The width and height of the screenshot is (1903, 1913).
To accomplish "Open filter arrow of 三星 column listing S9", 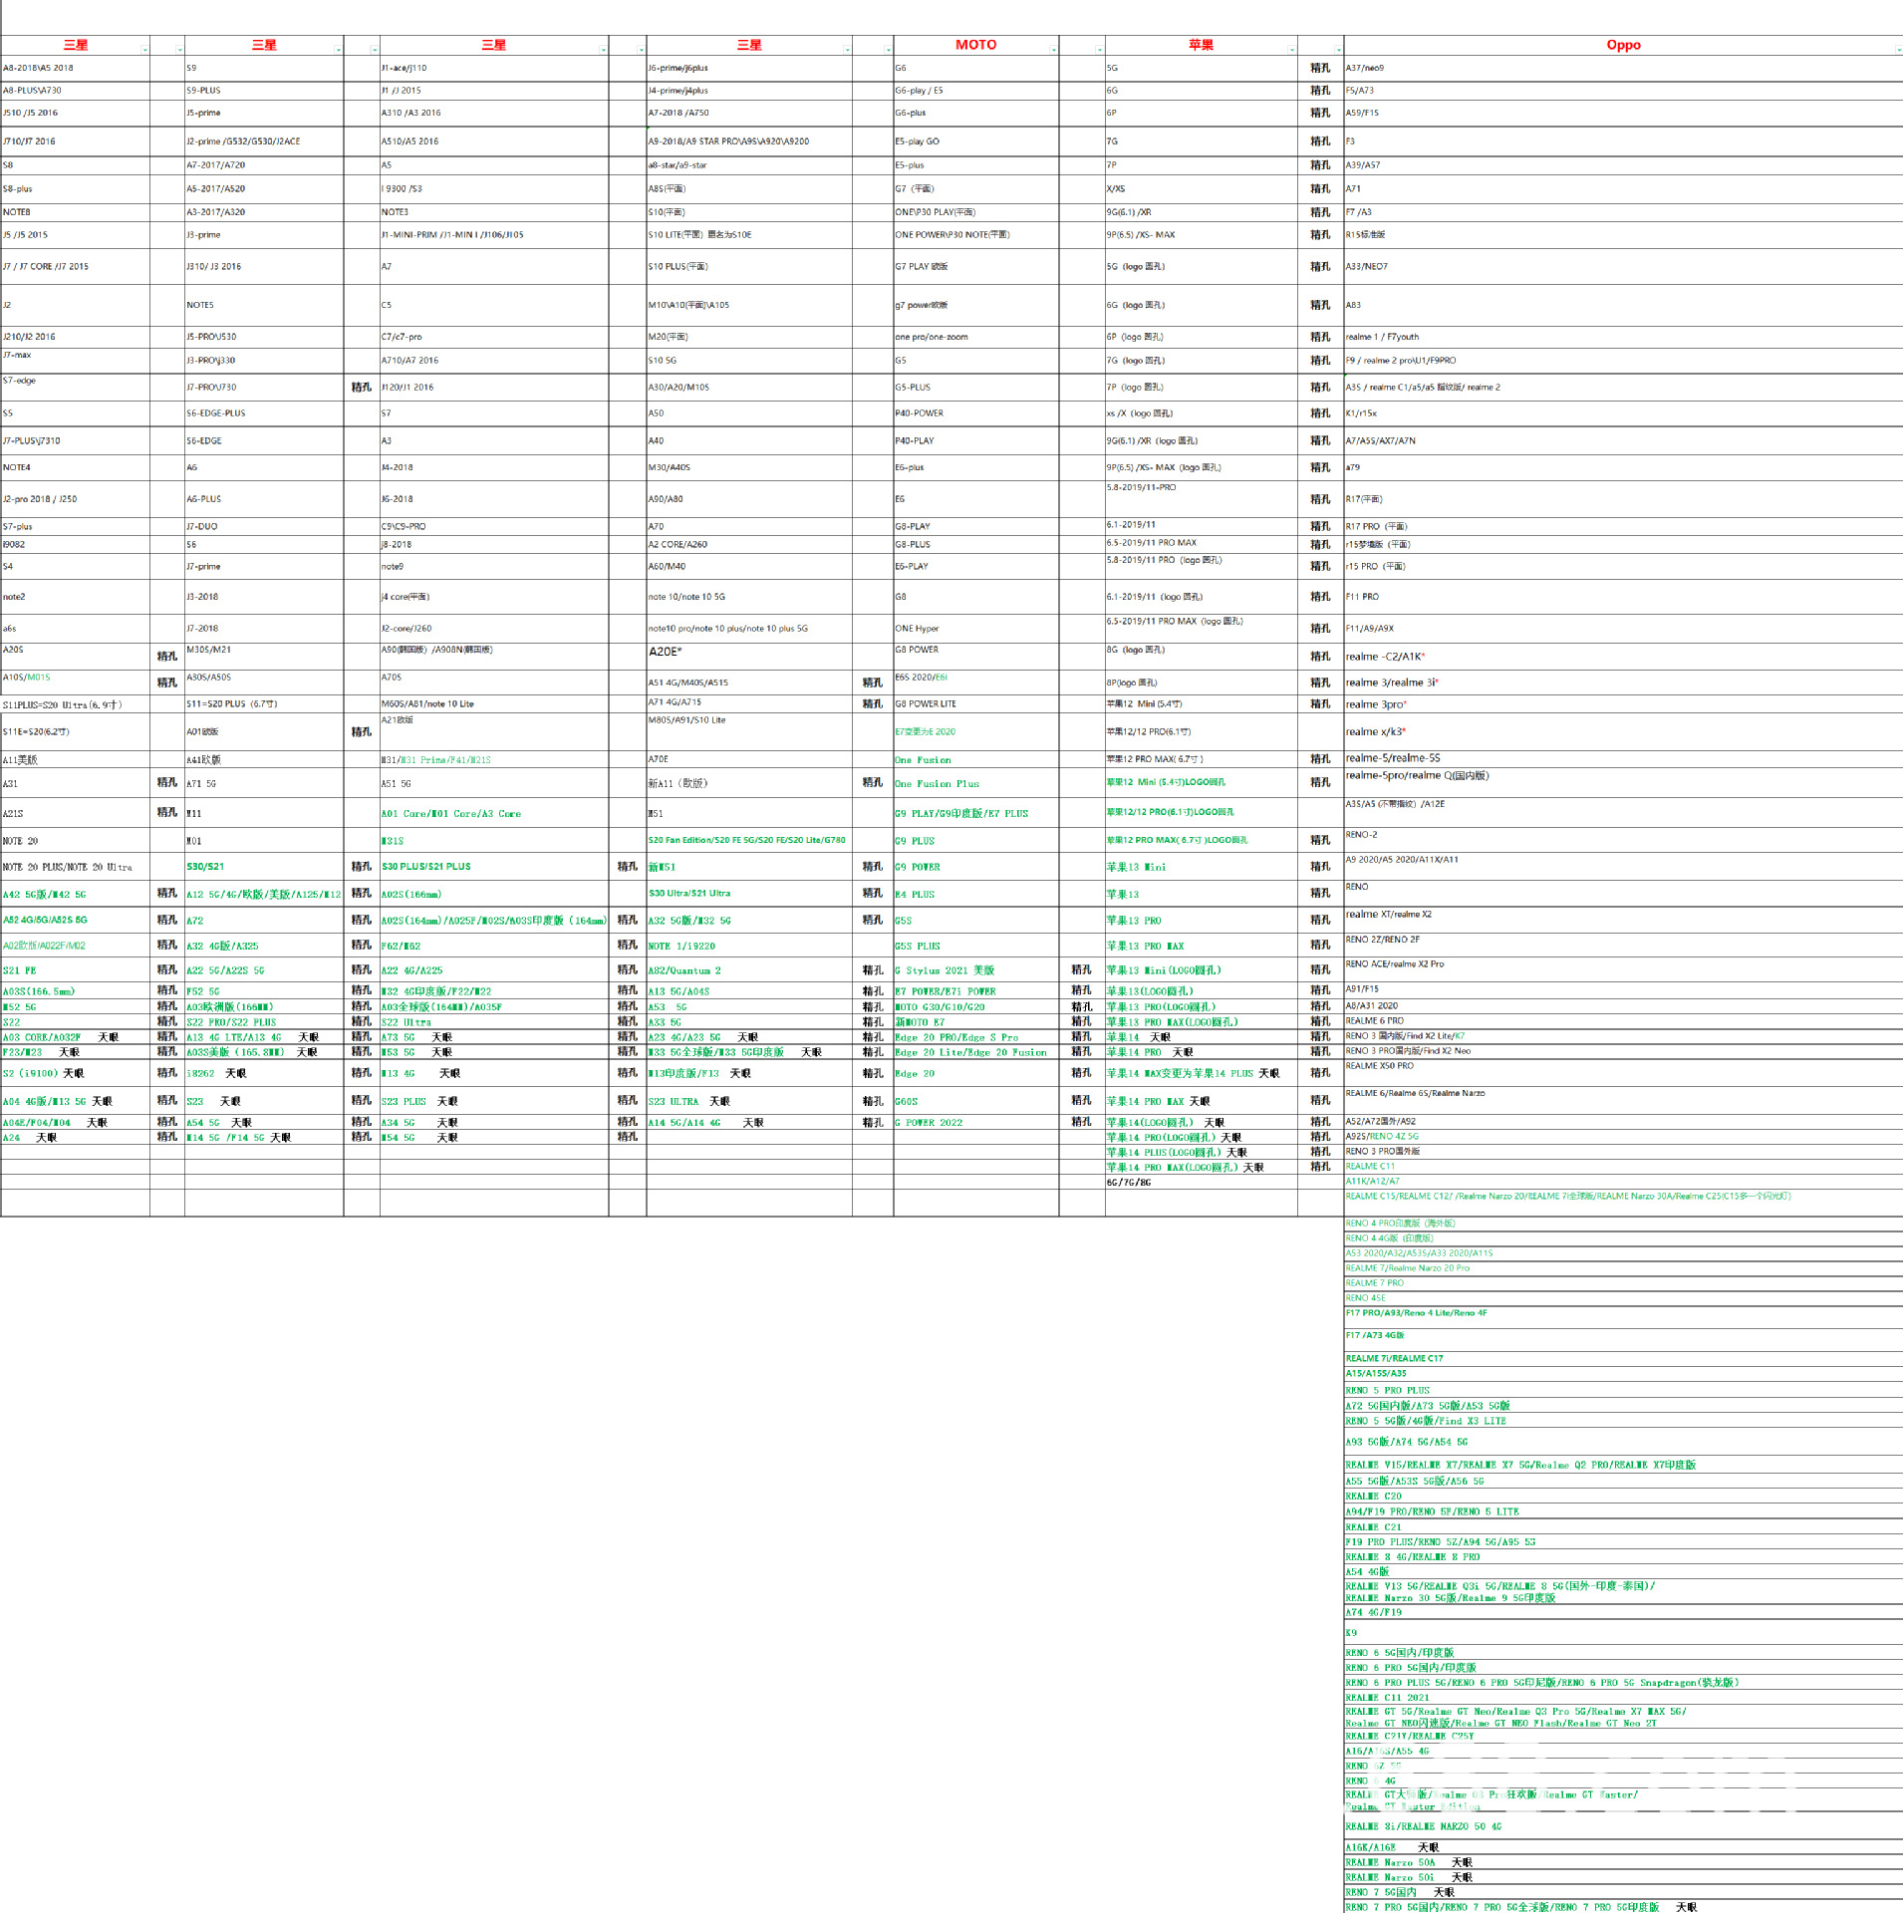I will point(339,50).
